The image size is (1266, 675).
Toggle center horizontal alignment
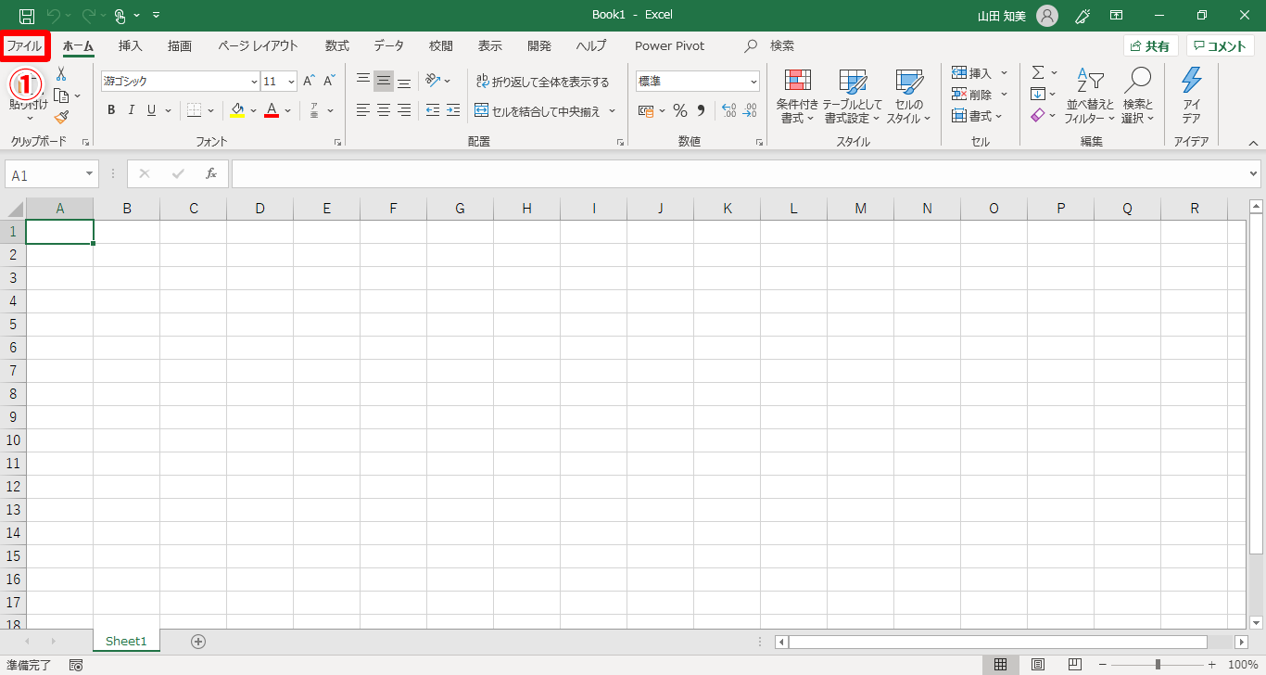coord(384,110)
